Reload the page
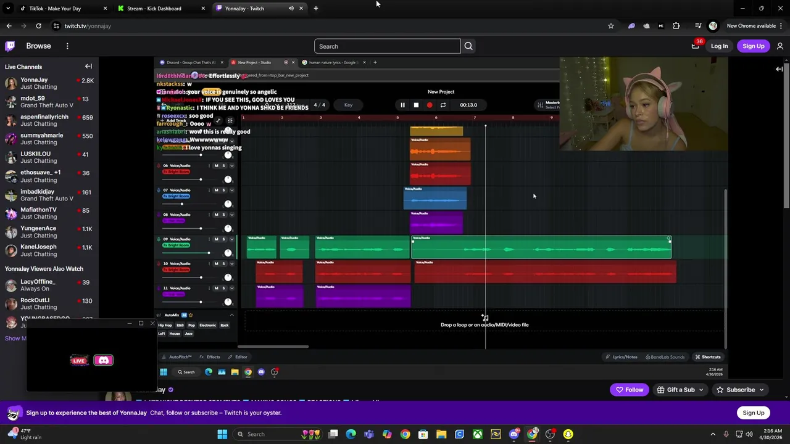Viewport: 790px width, 444px height. [38, 26]
